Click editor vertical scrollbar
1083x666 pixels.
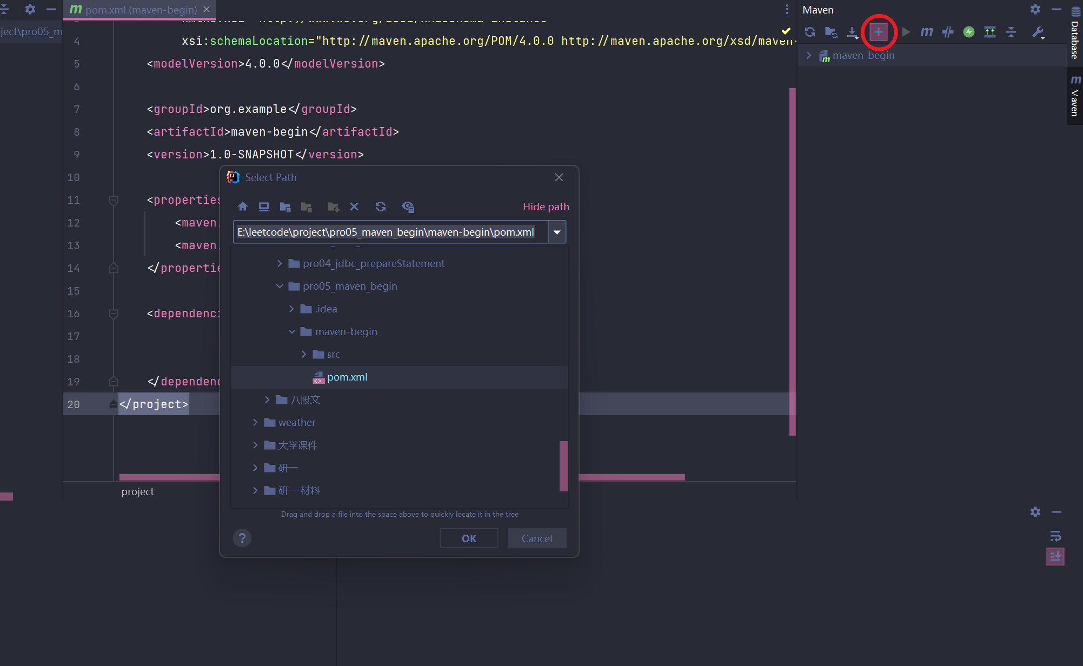click(793, 262)
